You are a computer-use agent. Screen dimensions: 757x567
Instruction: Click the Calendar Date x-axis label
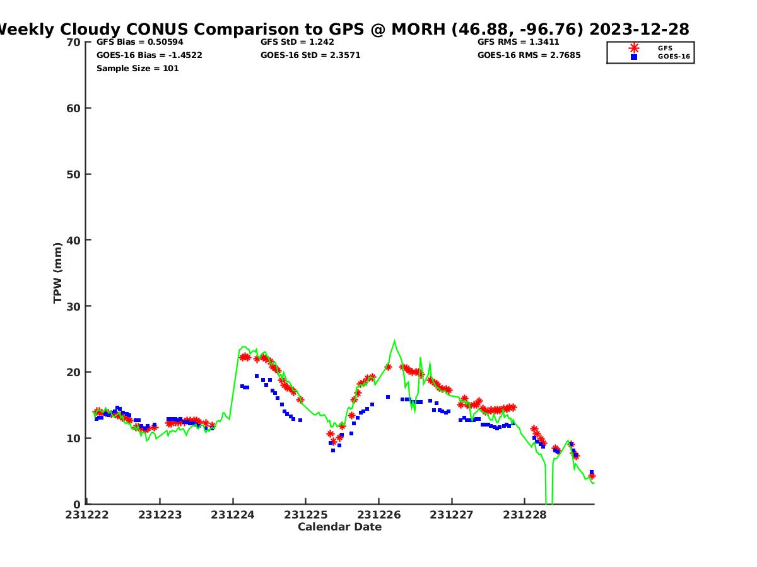pos(339,527)
